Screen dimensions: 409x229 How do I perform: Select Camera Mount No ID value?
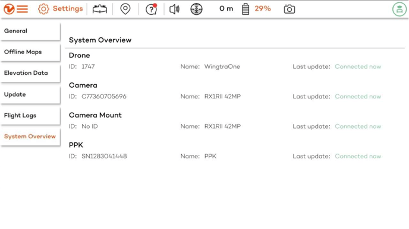click(x=90, y=126)
